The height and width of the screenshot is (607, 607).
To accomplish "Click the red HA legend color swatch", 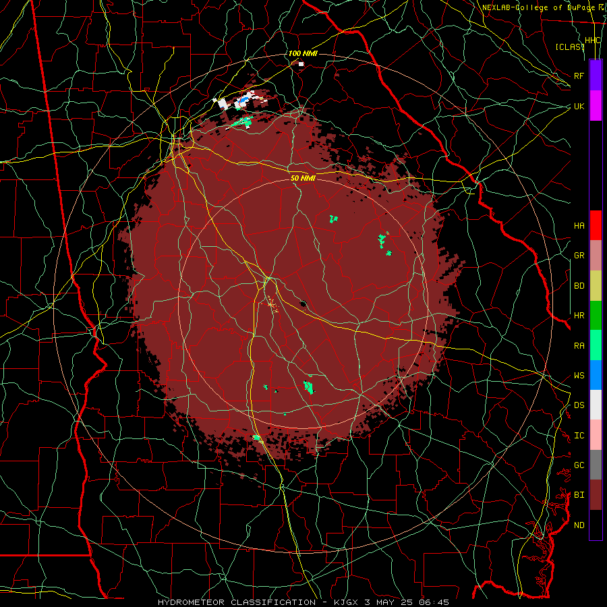I will 596,225.
